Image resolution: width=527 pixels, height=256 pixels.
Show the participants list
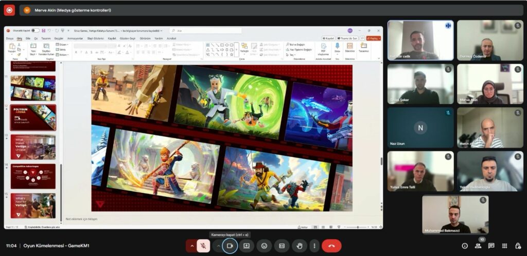pyautogui.click(x=478, y=246)
